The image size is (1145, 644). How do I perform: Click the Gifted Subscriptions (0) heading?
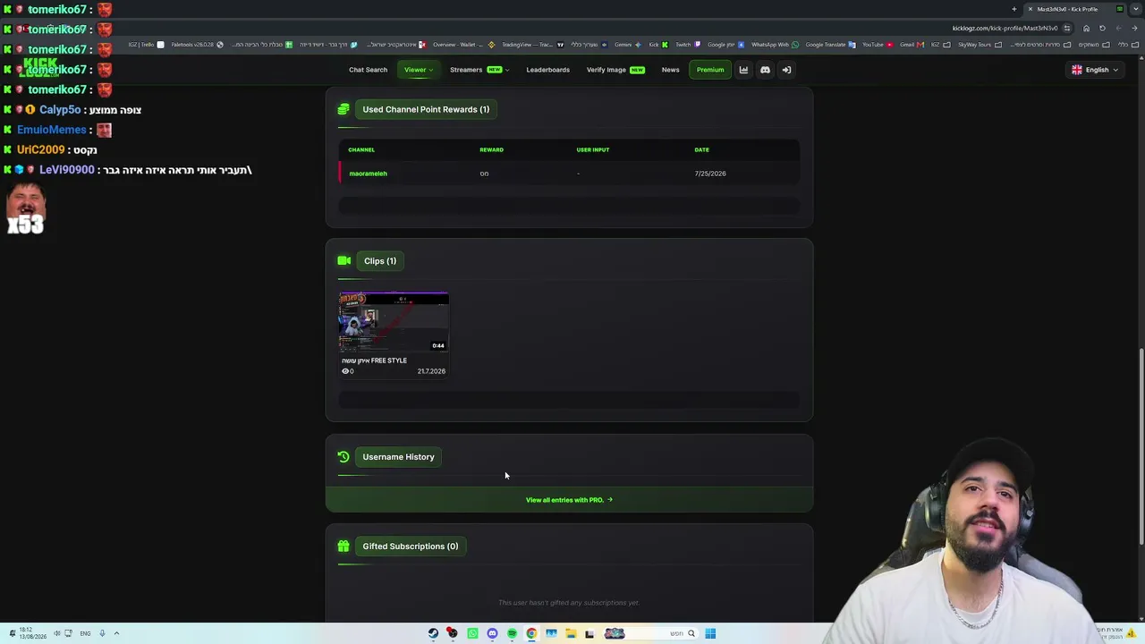pyautogui.click(x=410, y=547)
